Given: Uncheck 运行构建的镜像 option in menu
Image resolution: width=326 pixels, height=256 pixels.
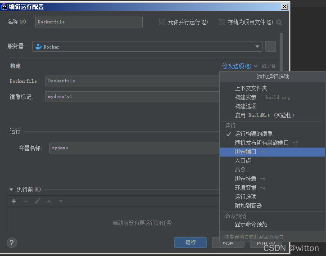Looking at the screenshot, I should tap(272, 134).
